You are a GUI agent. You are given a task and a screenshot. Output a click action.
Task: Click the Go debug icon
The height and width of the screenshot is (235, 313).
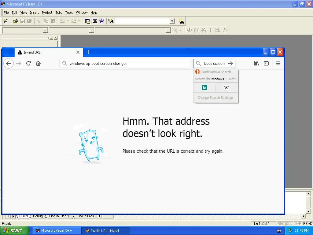point(217,30)
